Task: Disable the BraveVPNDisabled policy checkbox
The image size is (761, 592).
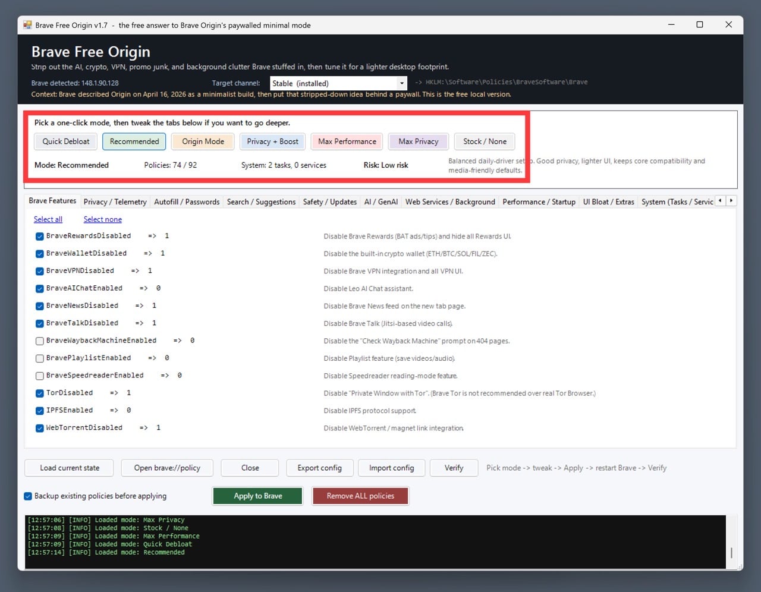Action: click(x=39, y=271)
